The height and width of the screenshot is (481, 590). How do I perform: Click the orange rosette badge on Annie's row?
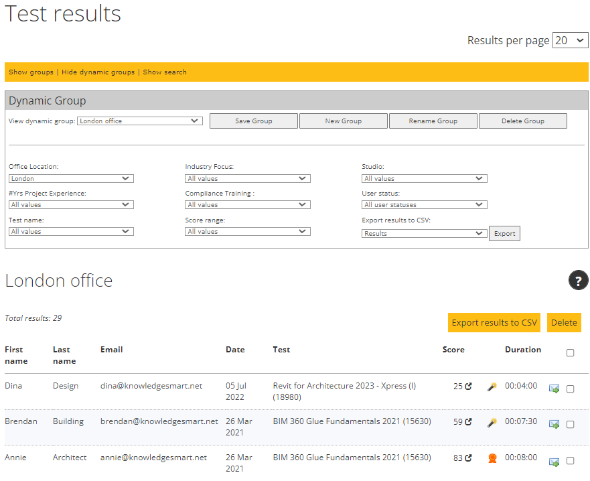click(493, 458)
